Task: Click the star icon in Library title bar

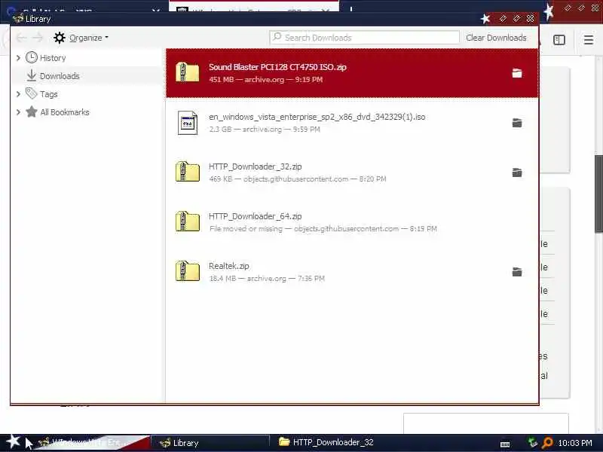Action: click(485, 18)
